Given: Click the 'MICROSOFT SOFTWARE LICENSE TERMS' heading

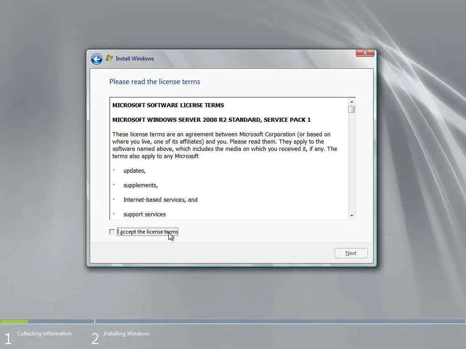Looking at the screenshot, I should (x=168, y=105).
